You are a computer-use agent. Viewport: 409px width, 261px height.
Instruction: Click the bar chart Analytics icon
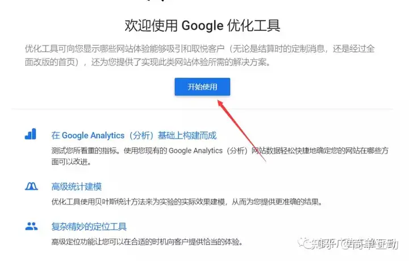point(31,134)
